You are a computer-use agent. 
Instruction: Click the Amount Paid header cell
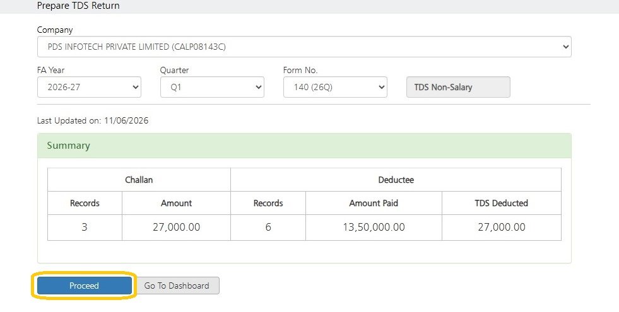click(x=374, y=203)
